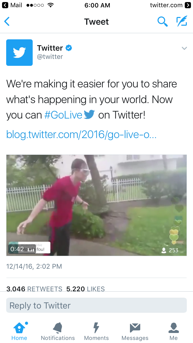This screenshot has height=343, width=193.
Task: Switch to the Home tab
Action: click(19, 331)
